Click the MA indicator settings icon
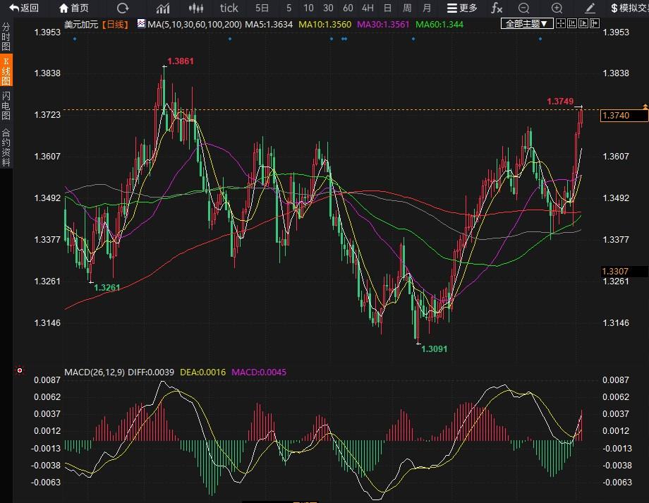Image resolution: width=649 pixels, height=503 pixels. pos(140,24)
